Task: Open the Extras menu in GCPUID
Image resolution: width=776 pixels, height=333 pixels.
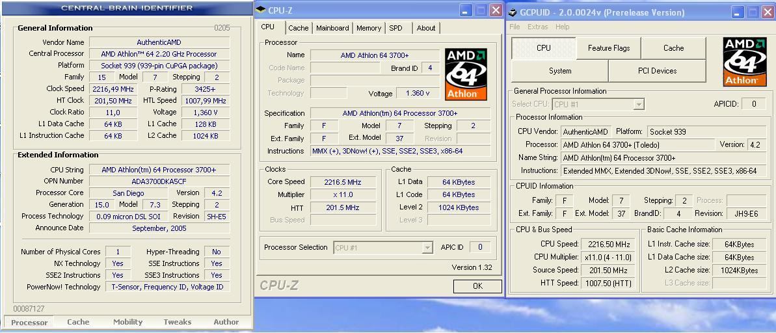Action: click(x=538, y=27)
